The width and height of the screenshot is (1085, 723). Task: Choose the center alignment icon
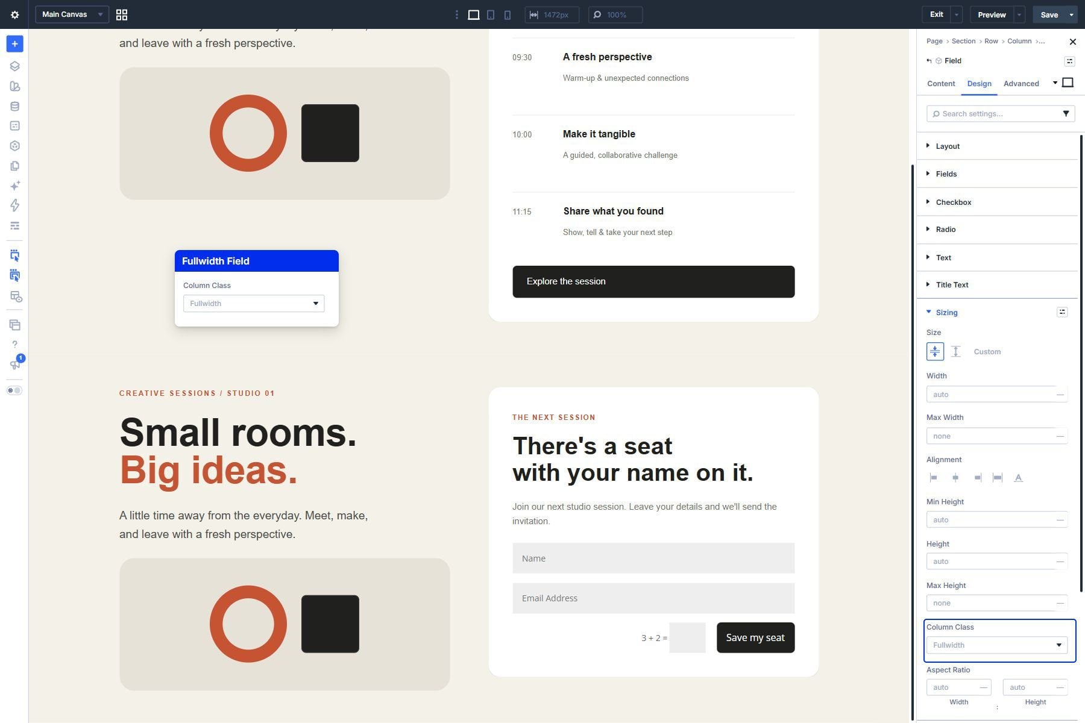click(955, 478)
